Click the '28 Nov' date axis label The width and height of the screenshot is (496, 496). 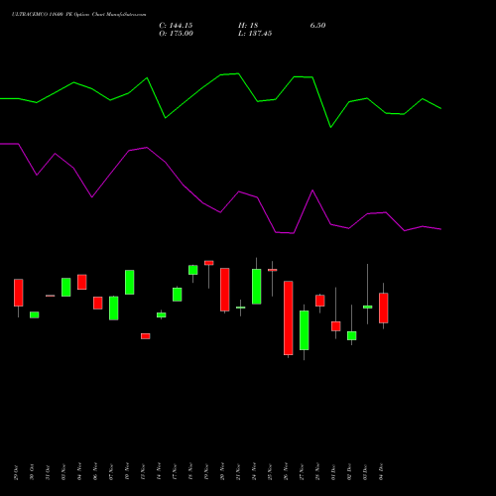317,471
